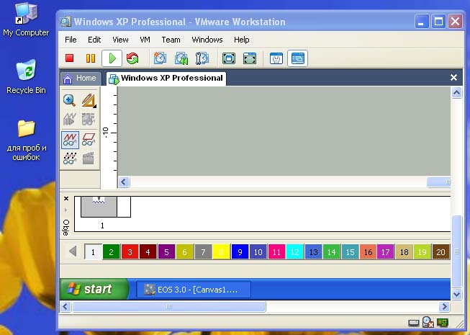470x335 pixels.
Task: Open the VM menu
Action: point(145,40)
